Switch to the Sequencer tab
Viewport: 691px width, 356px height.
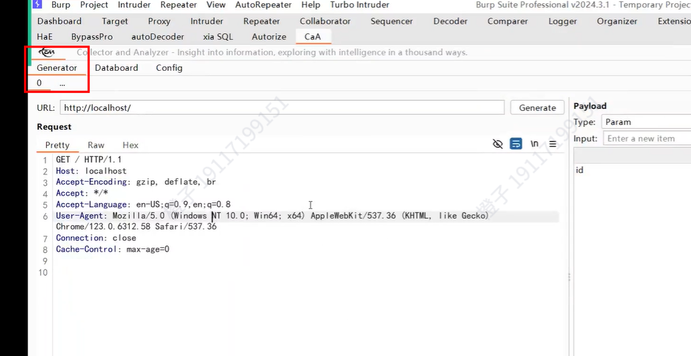coord(392,21)
